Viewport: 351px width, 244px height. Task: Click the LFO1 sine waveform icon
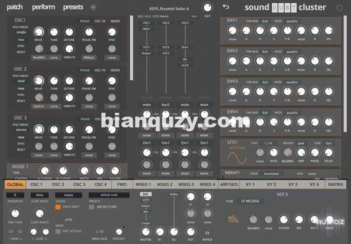[x=237, y=158]
